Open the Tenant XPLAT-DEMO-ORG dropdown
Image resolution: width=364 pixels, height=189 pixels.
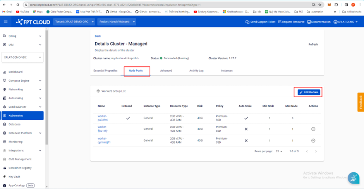[74, 22]
